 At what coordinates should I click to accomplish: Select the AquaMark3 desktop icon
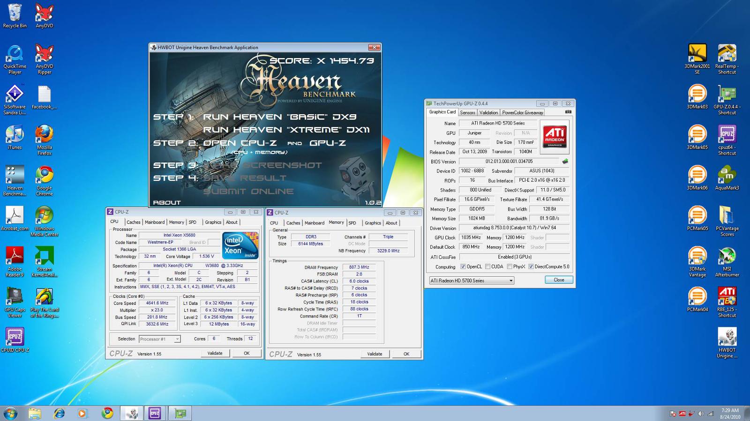tap(727, 178)
